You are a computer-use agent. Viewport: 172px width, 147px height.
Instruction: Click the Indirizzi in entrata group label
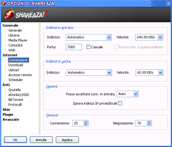(x=60, y=28)
